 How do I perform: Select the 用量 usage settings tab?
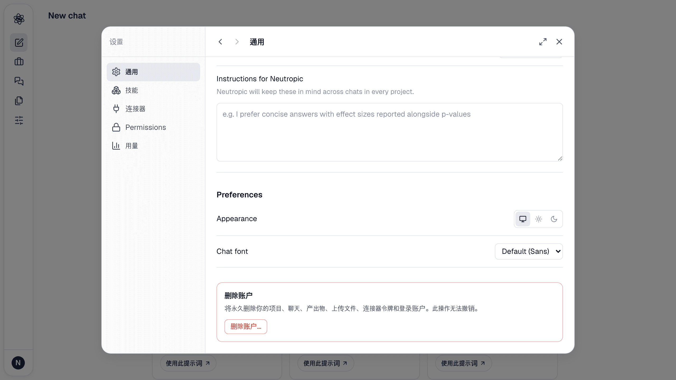153,146
